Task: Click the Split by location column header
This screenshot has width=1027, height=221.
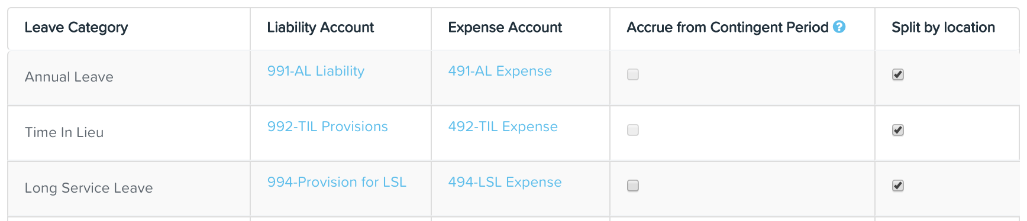Action: tap(944, 27)
